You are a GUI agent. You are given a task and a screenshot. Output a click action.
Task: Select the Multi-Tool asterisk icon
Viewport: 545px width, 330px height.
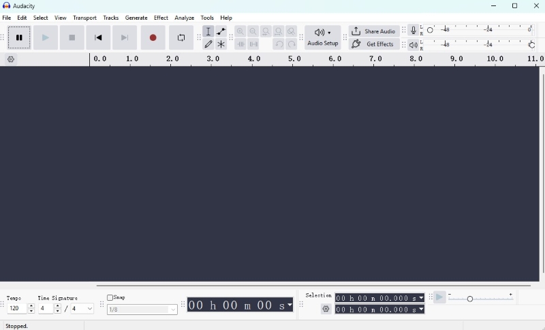(221, 44)
